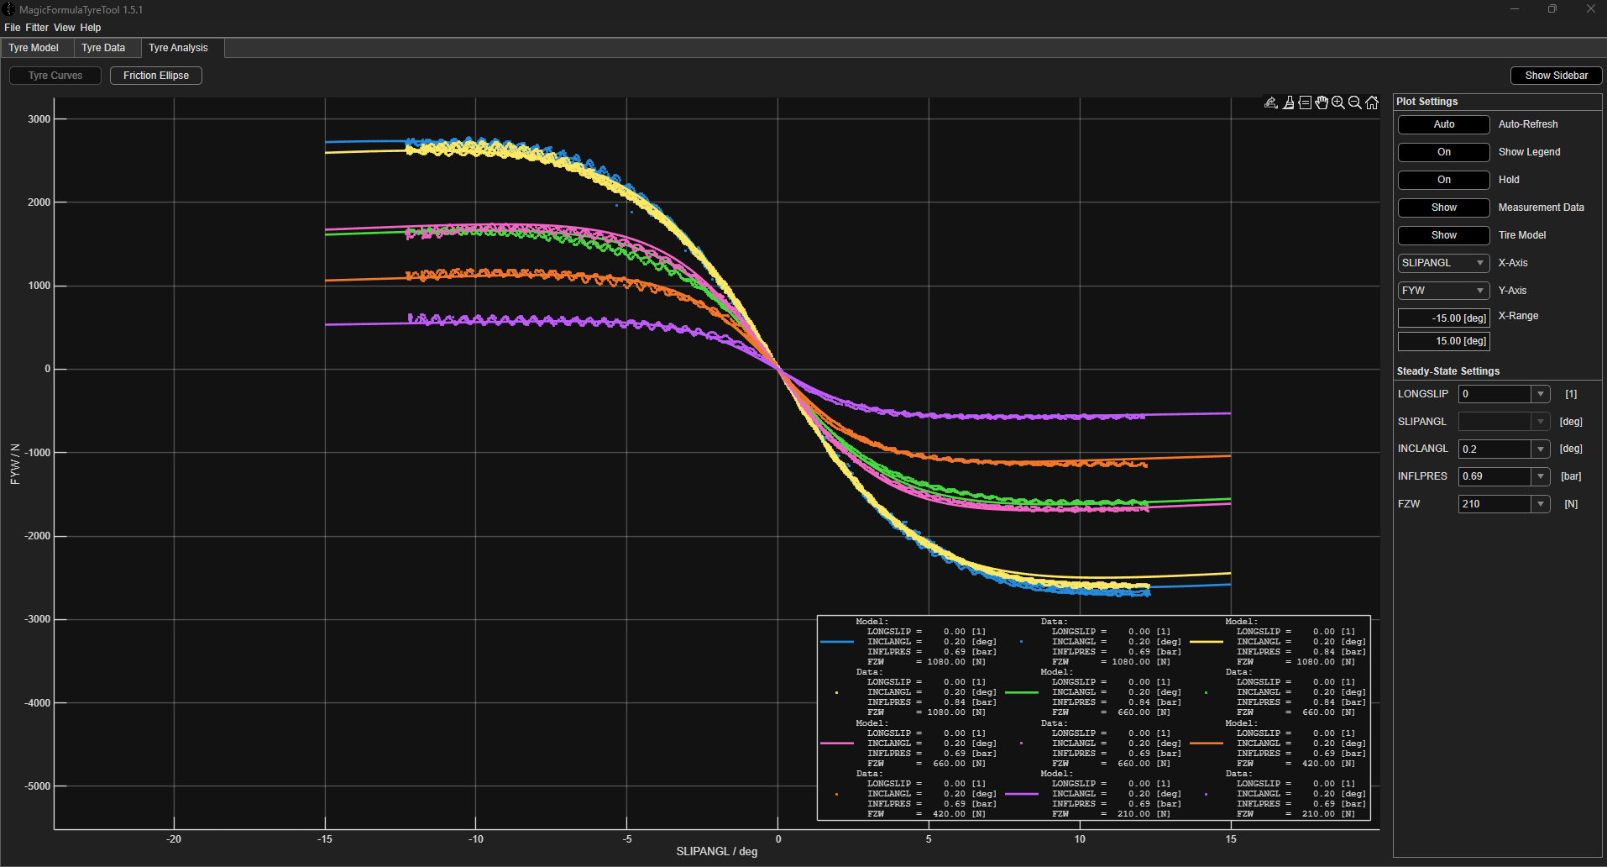1607x867 pixels.
Task: Expand the disabled SLIPANGL steady-state dropdown
Action: [x=1540, y=422]
